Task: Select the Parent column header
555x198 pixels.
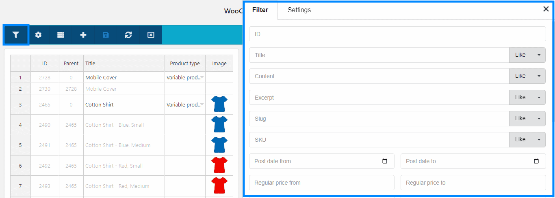Action: [71, 64]
